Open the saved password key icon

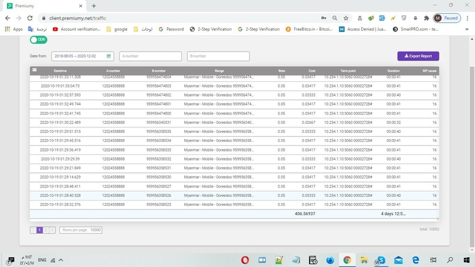tap(323, 18)
